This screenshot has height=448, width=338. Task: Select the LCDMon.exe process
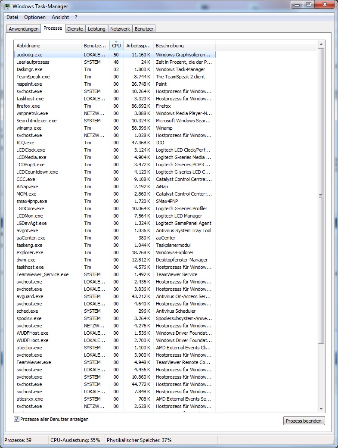coord(115,216)
